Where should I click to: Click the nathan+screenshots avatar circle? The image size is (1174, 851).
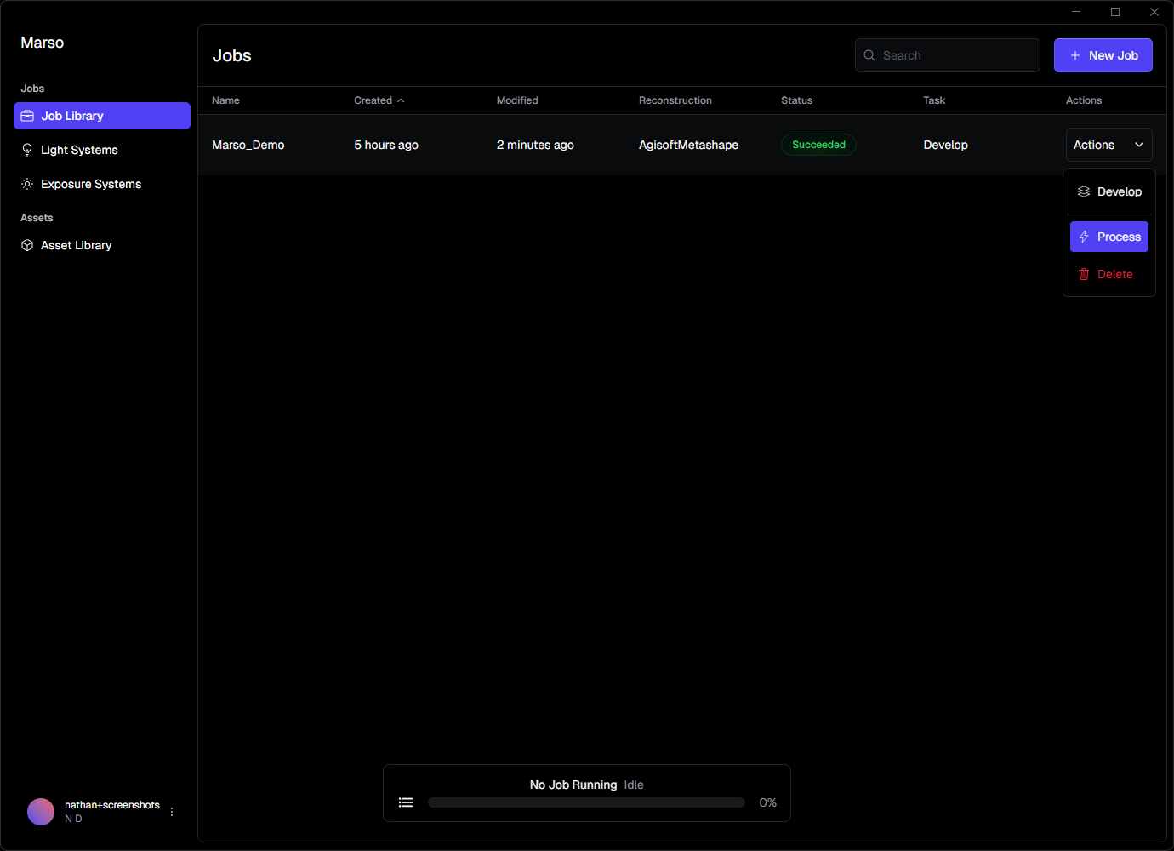click(41, 812)
